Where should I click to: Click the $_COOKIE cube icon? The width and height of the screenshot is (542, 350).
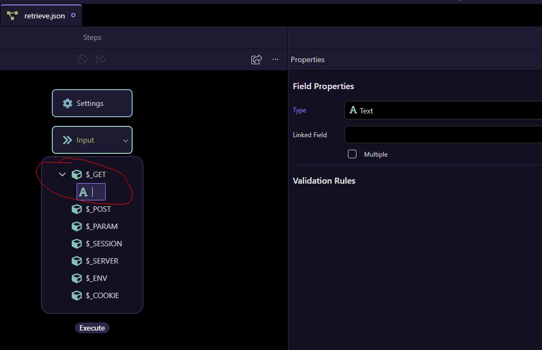coord(77,295)
